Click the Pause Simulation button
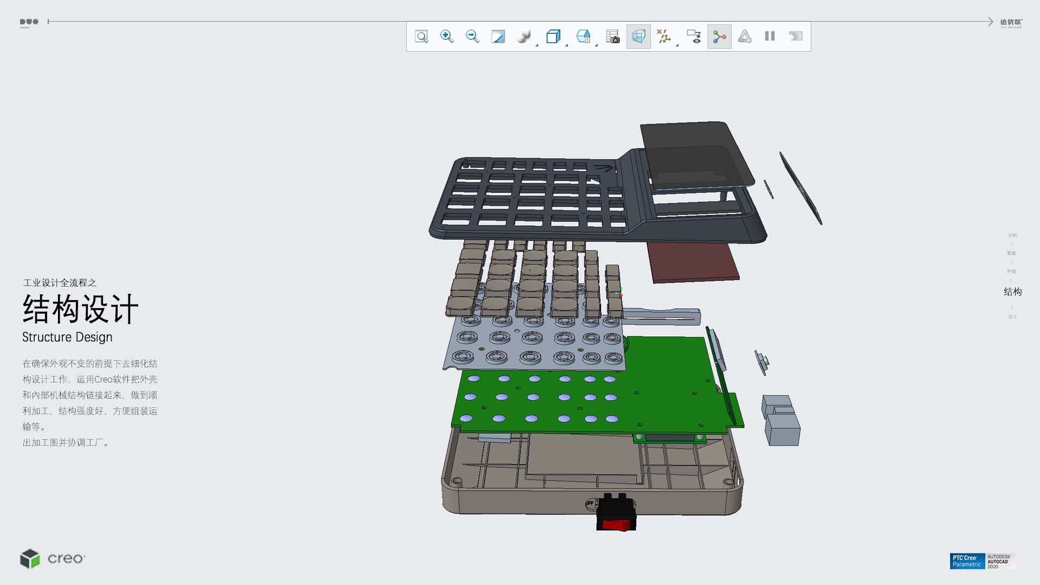 [x=770, y=36]
